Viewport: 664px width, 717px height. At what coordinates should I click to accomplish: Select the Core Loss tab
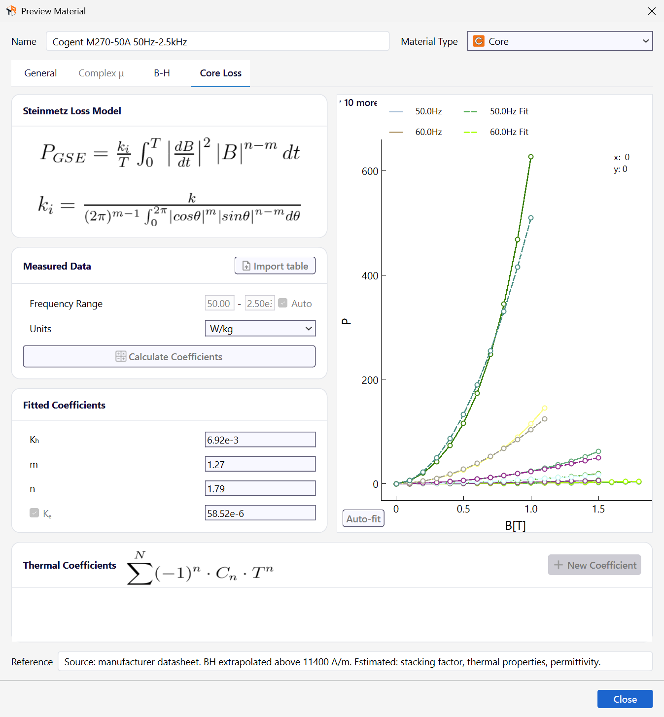coord(220,73)
